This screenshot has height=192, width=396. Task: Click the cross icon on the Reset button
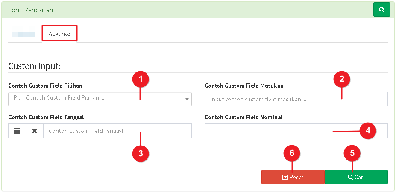click(x=285, y=178)
